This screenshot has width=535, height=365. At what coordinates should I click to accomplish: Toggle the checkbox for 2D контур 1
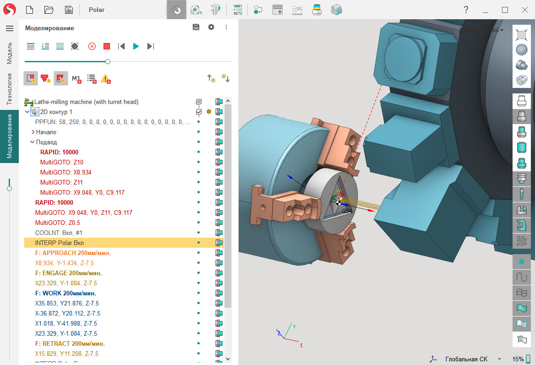click(199, 112)
